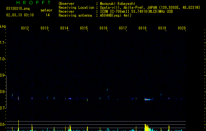Click the 0314 time marker
The height and width of the screenshot is (131, 206).
(64, 28)
